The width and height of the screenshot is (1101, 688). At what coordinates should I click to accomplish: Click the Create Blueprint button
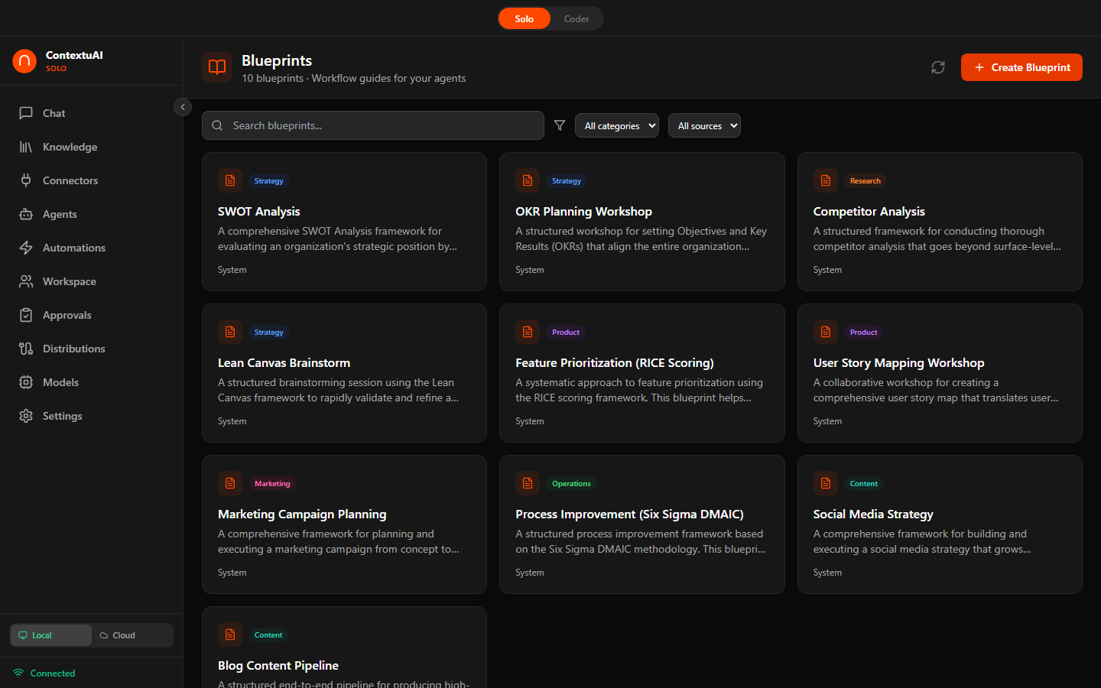[x=1021, y=67]
